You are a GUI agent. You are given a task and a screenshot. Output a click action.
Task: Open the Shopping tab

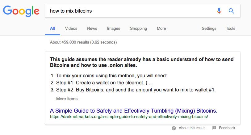click(x=138, y=29)
